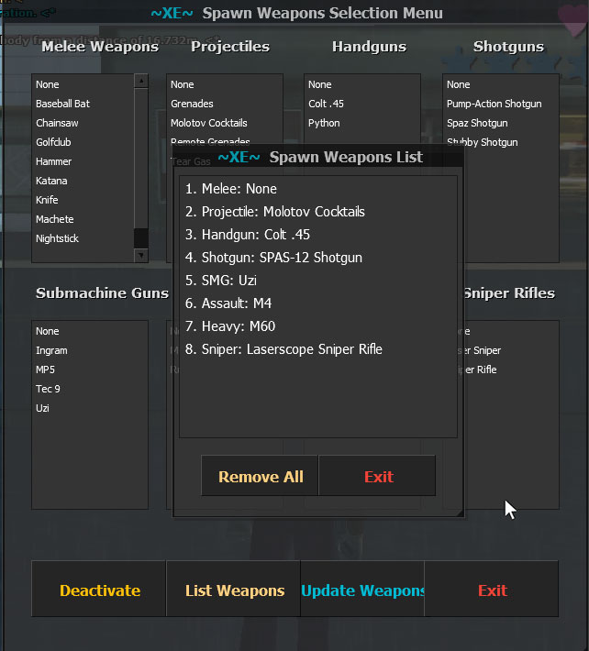
Task: Click Spawn Weapons Selection Menu title bar
Action: pyautogui.click(x=296, y=13)
